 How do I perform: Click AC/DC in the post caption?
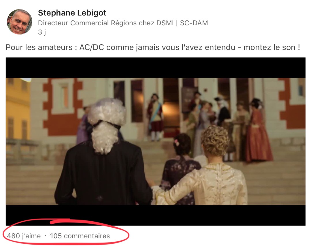(x=92, y=47)
